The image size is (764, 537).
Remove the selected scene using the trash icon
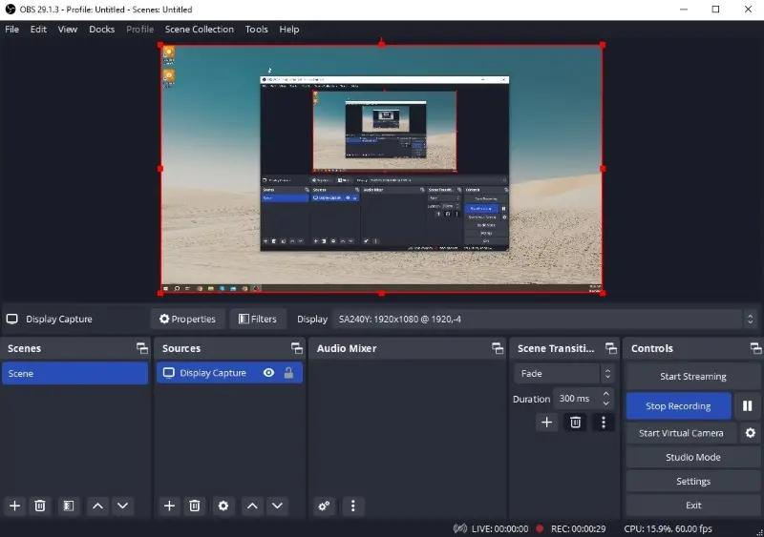tap(40, 506)
